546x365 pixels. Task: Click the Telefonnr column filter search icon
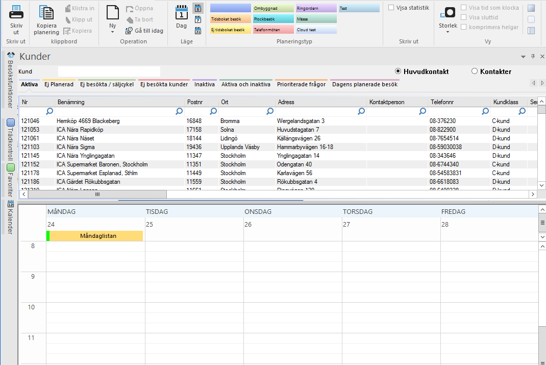click(x=485, y=111)
